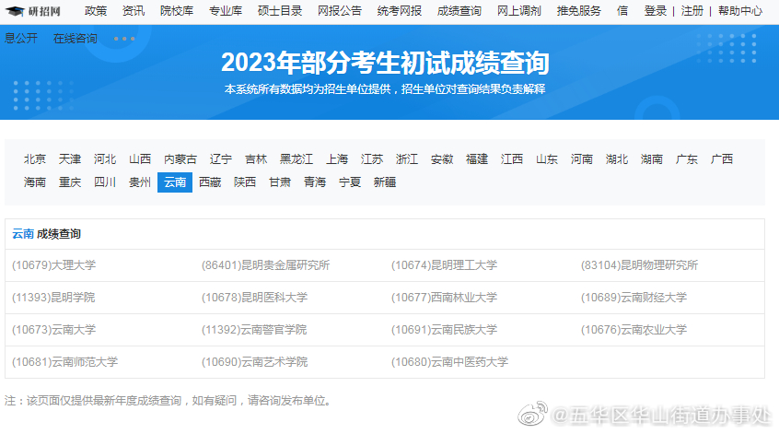This screenshot has height=434, width=779.
Task: Select 重庆 province tab
Action: [70, 182]
